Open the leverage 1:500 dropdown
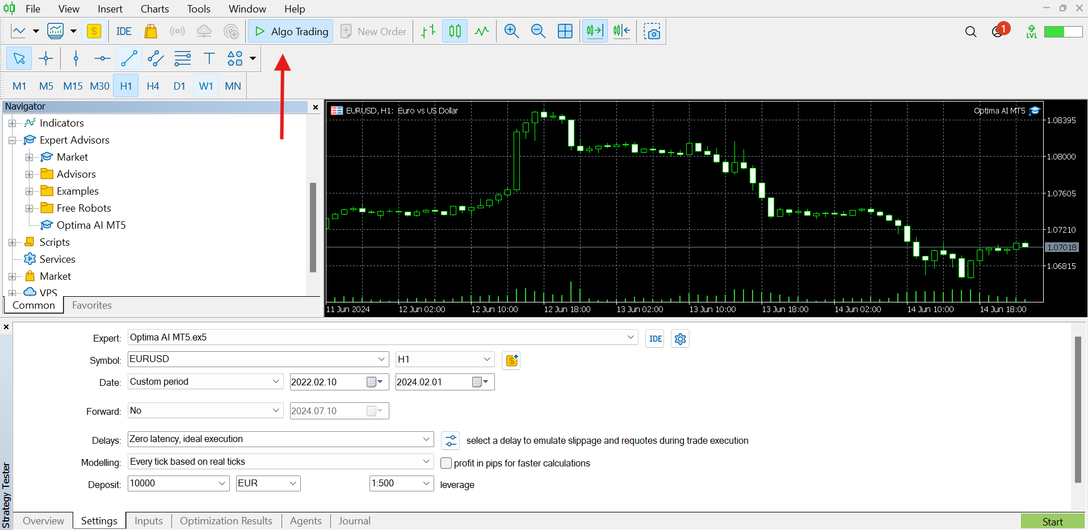Screen dimensions: 1088x530 coord(427,483)
